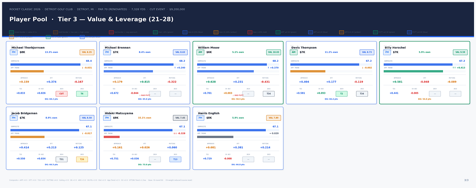Click Billy Horschel's green app trend bar
The height and width of the screenshot is (188, 476).
point(413,71)
